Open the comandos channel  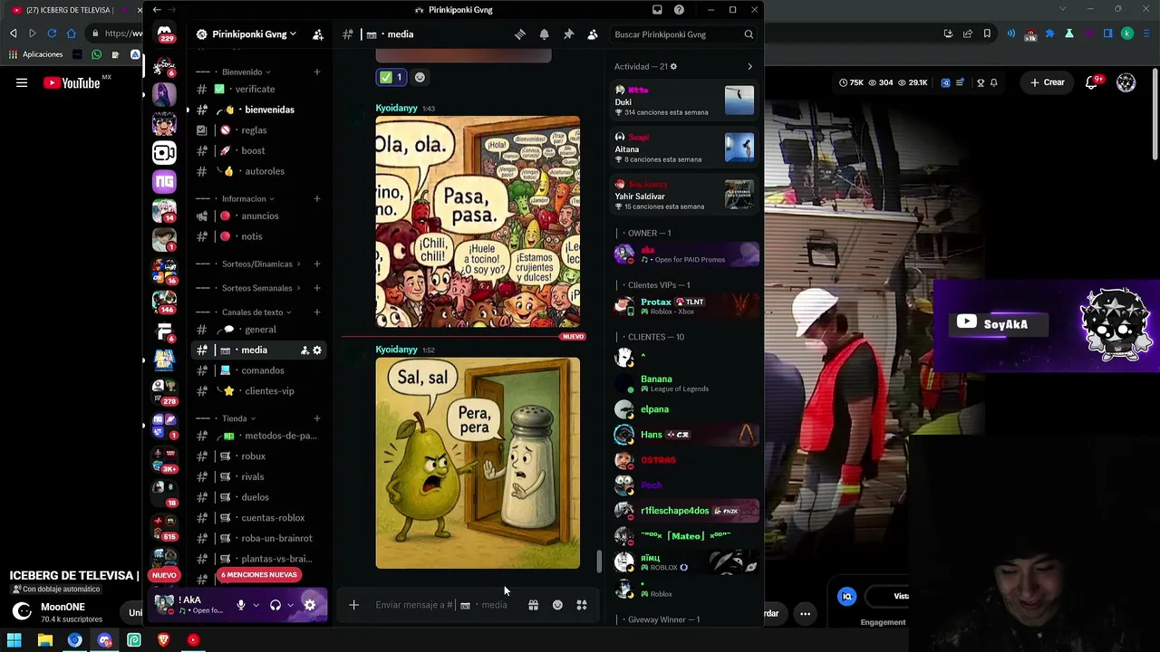(x=259, y=370)
